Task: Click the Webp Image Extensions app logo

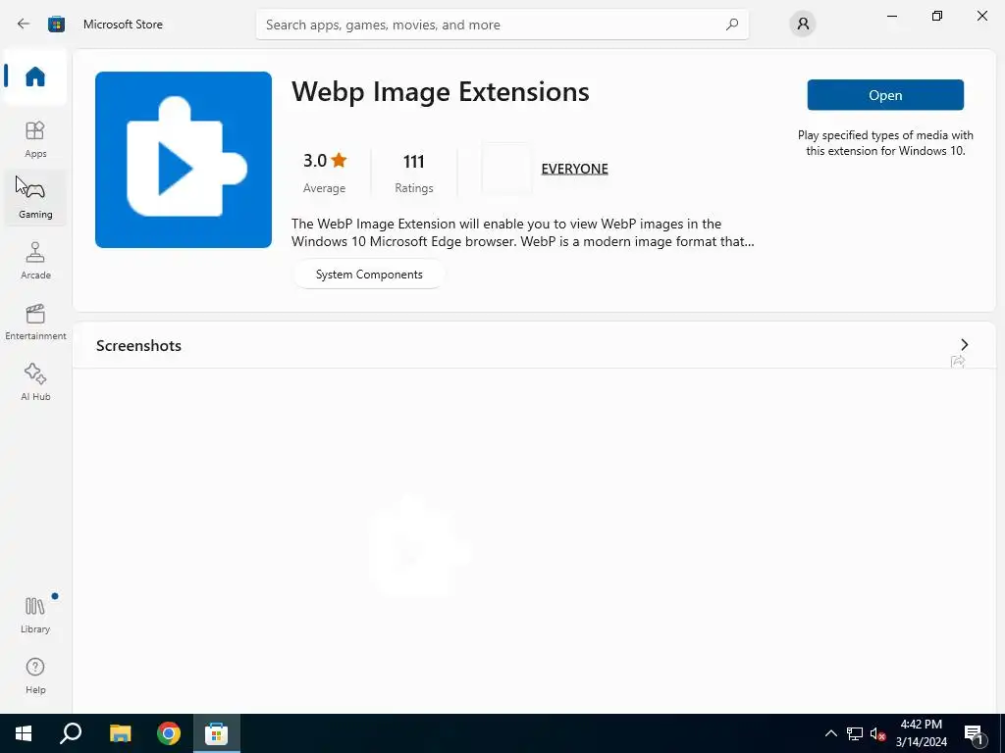Action: (184, 160)
